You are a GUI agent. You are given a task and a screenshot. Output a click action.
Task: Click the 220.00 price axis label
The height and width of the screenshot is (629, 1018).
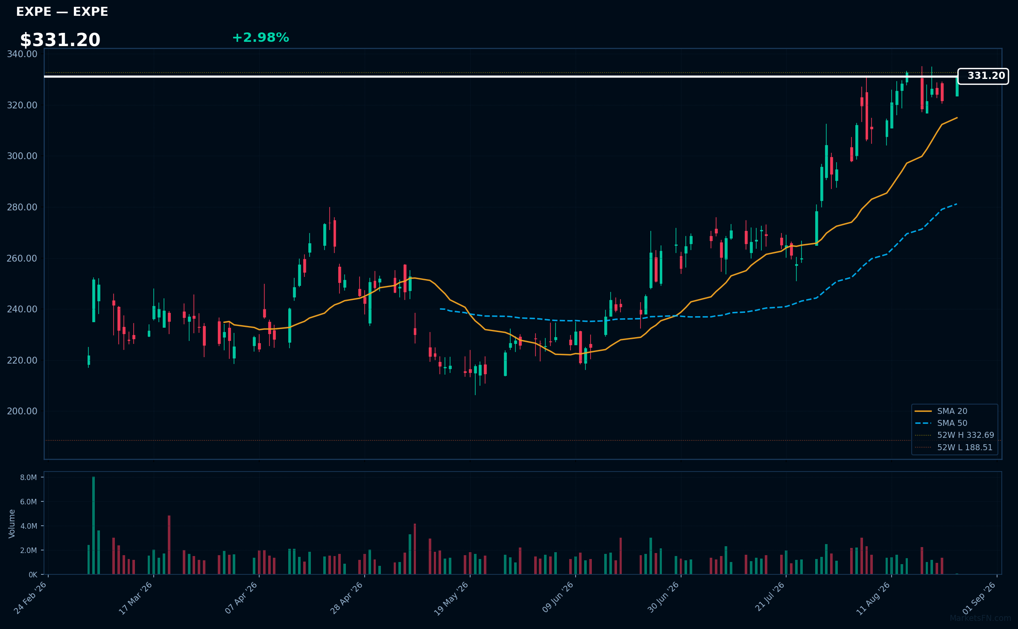22,360
